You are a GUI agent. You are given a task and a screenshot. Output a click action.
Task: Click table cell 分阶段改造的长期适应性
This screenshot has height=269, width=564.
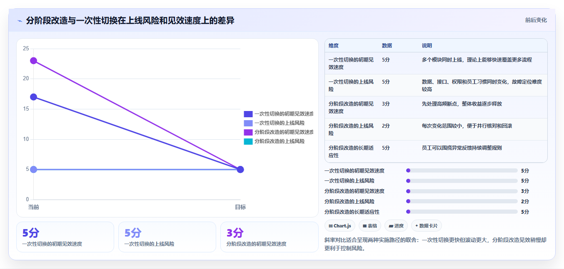[352, 151]
